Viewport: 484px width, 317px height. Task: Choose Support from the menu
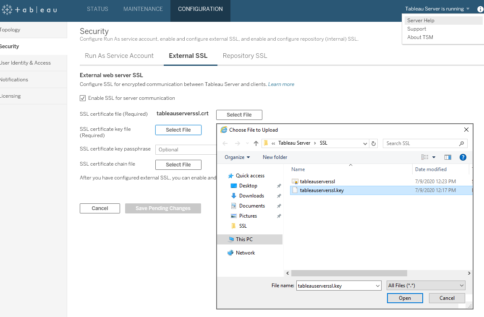coord(416,29)
